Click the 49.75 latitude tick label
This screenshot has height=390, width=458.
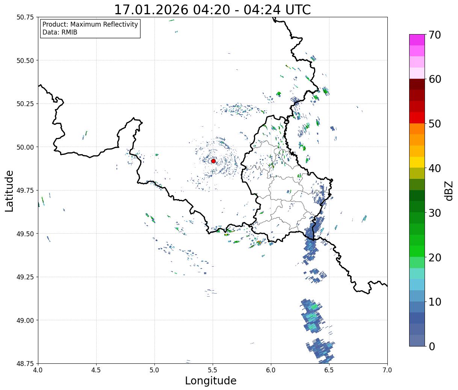[x=25, y=190]
